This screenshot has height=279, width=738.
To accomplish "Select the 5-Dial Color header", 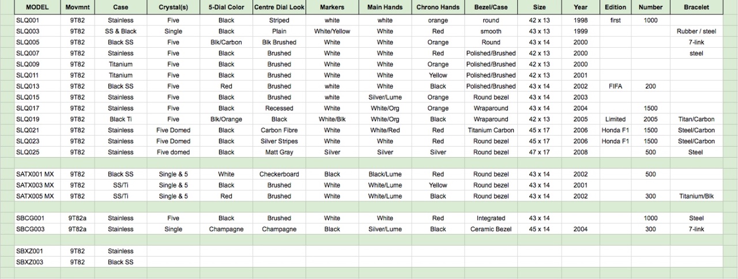I will 226,7.
